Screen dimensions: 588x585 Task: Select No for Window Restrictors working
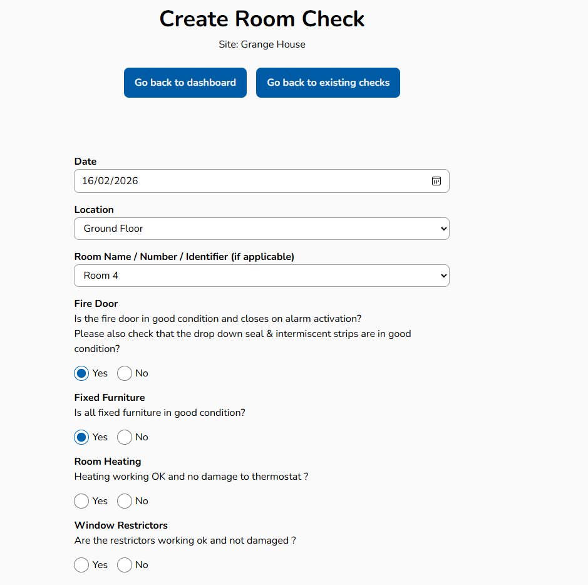tap(123, 564)
